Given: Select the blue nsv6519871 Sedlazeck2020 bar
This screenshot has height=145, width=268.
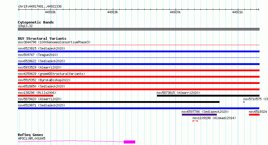Looking at the screenshot, I should tap(139, 108).
